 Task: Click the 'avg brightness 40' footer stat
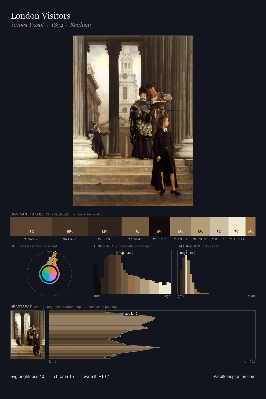[x=27, y=376]
